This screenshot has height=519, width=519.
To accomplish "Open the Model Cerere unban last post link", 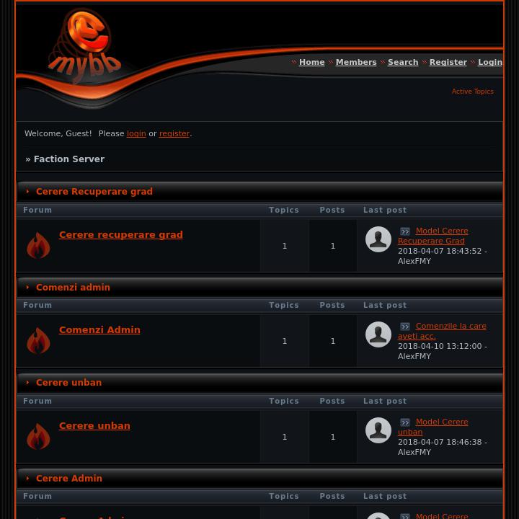I will [433, 427].
